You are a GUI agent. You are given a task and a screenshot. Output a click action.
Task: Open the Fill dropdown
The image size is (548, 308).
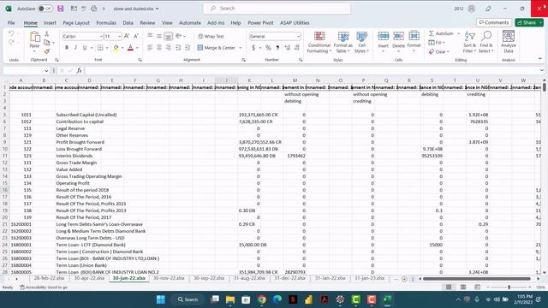(x=437, y=43)
